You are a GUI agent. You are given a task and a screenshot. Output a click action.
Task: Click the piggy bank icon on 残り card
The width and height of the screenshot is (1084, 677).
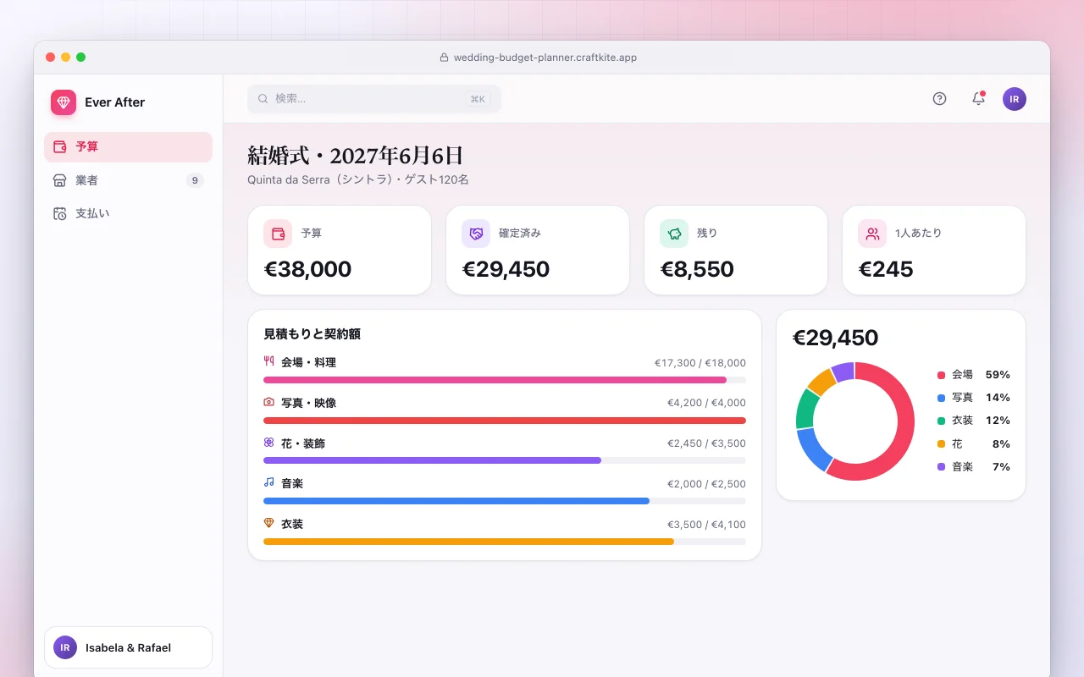point(674,234)
